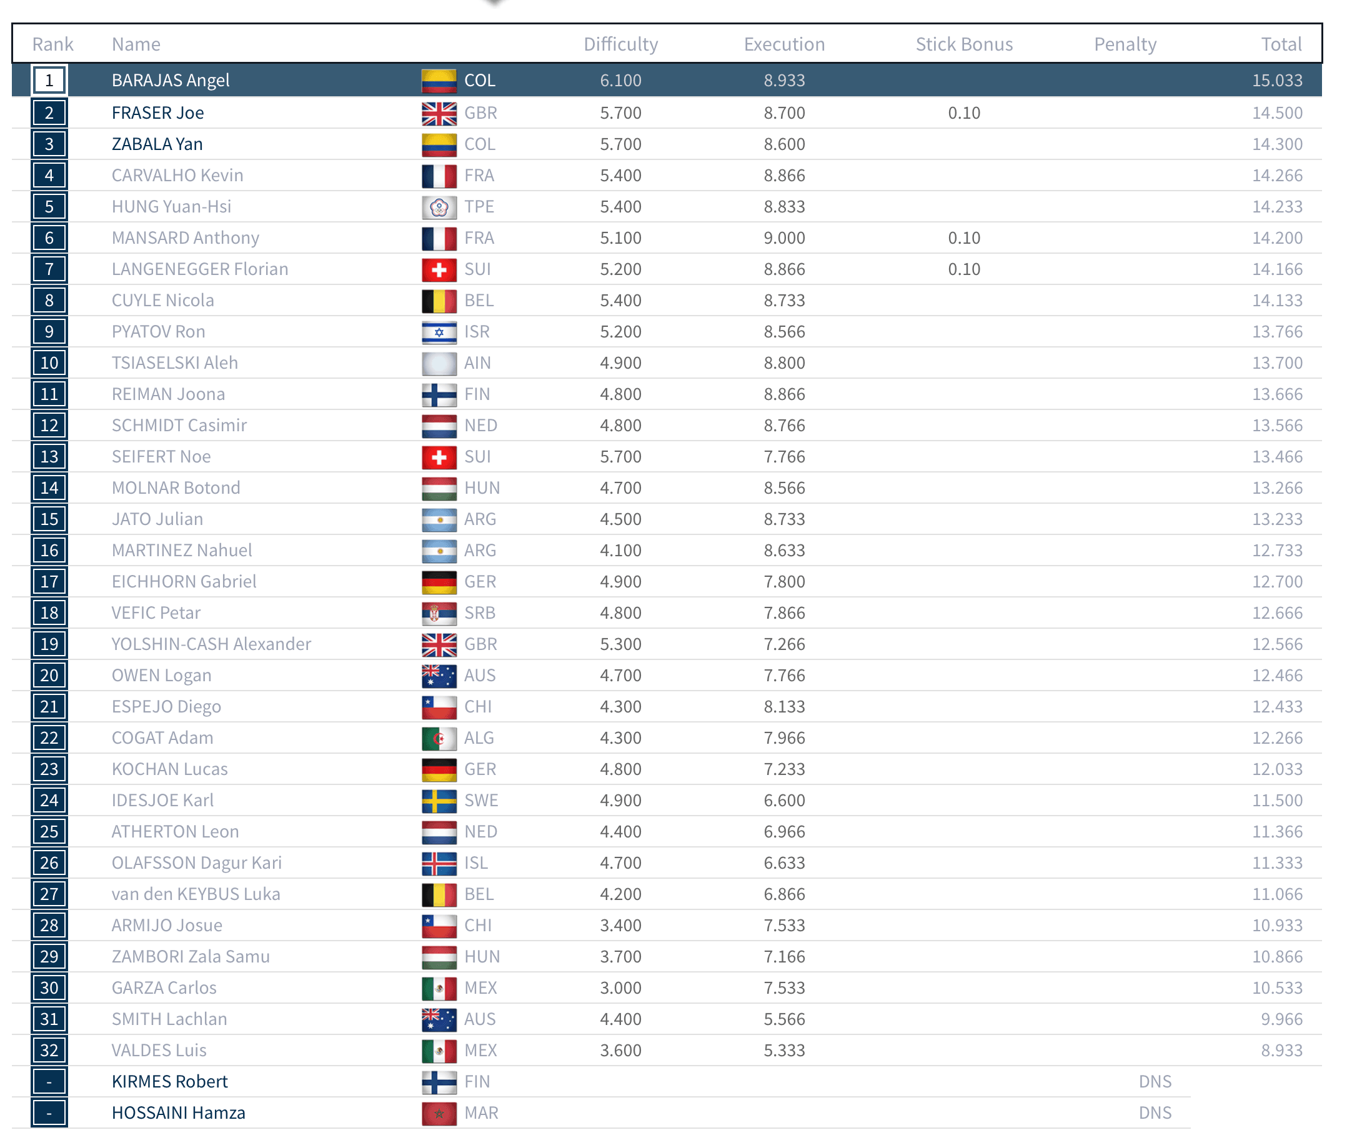
Task: Click the rank 10 badge for TSIASELSKI Aleh
Action: pyautogui.click(x=49, y=363)
